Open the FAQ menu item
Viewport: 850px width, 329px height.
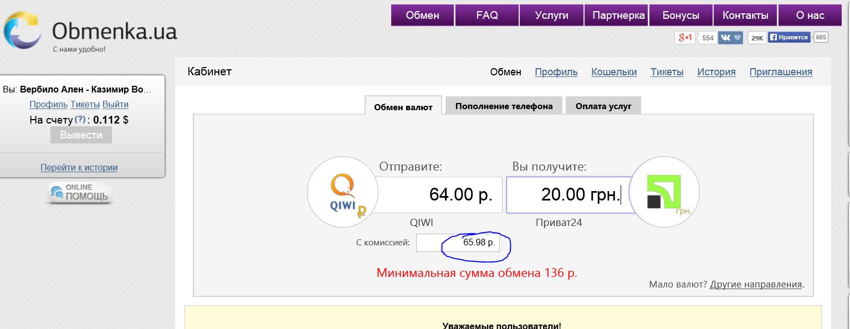tap(487, 16)
